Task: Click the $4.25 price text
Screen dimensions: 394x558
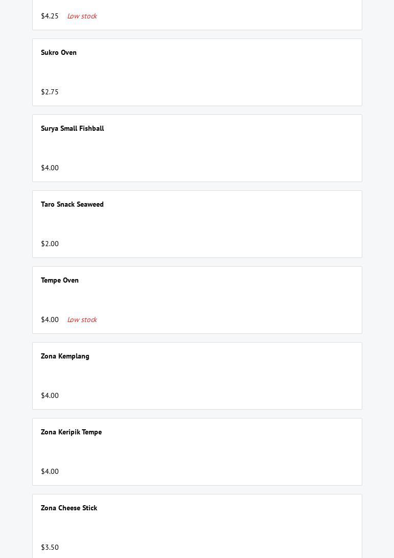Action: (x=50, y=16)
